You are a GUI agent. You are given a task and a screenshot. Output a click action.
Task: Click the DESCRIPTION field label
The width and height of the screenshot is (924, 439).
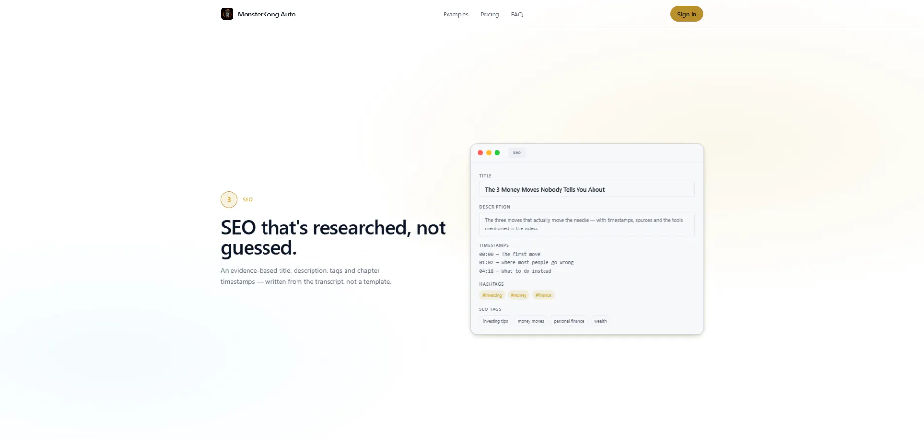[x=495, y=207]
